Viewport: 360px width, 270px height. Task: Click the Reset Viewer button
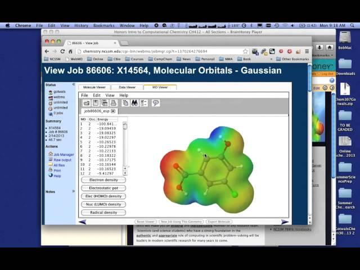point(146,222)
